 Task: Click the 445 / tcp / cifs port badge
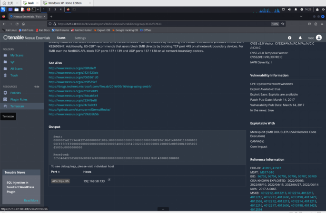[x=60, y=181]
